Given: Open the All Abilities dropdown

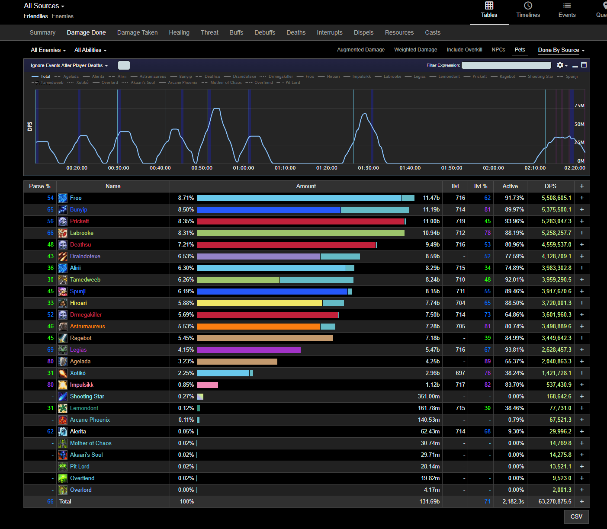Looking at the screenshot, I should (90, 50).
